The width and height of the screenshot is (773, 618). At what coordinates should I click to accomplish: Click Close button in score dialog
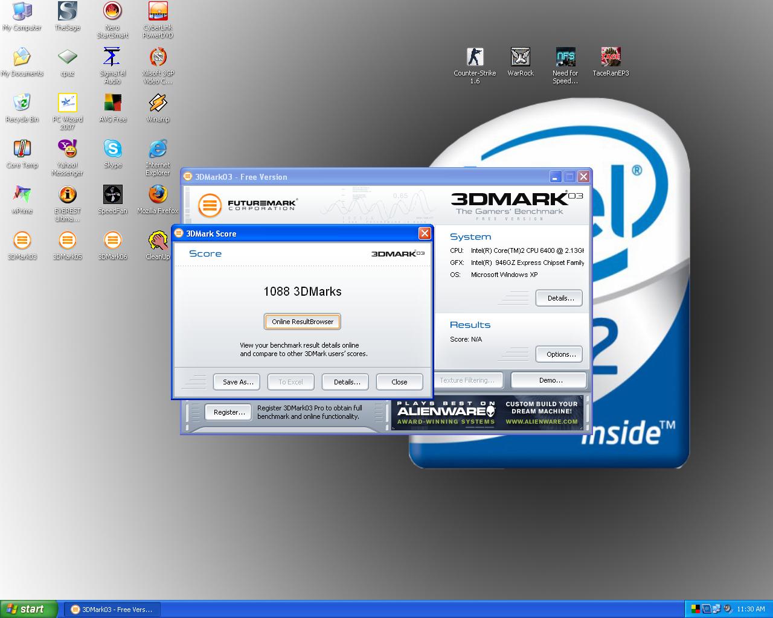click(399, 382)
